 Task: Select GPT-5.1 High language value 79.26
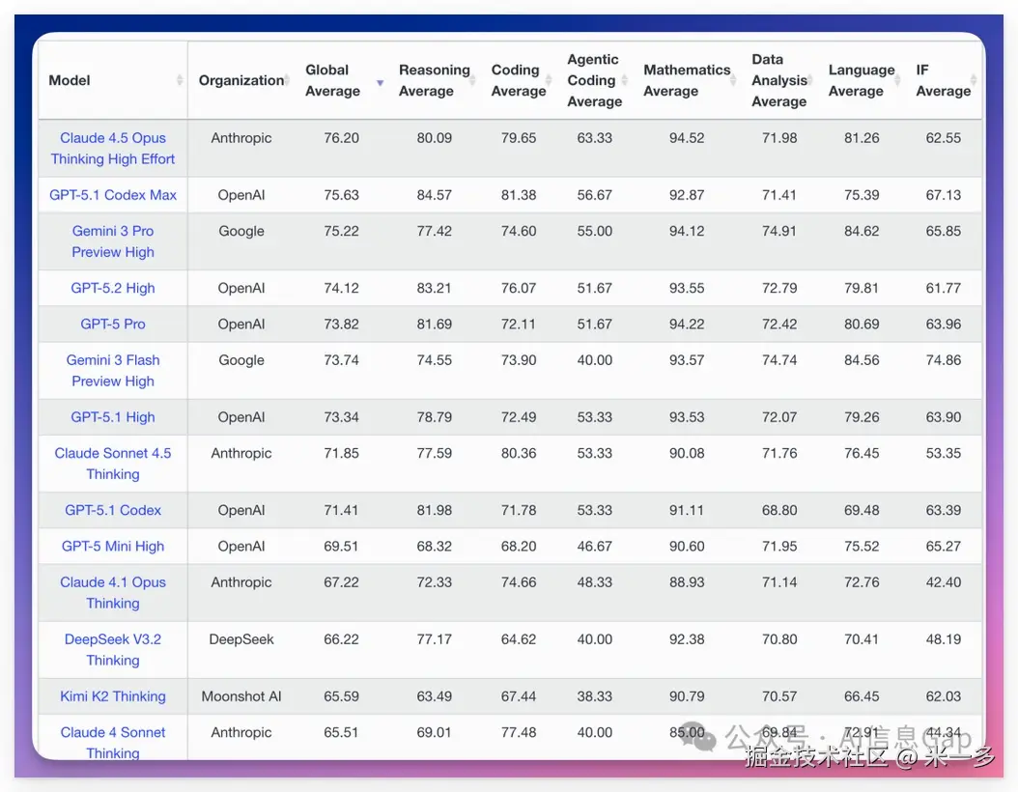(862, 417)
